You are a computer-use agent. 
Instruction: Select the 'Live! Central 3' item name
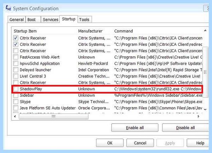pos(33,76)
